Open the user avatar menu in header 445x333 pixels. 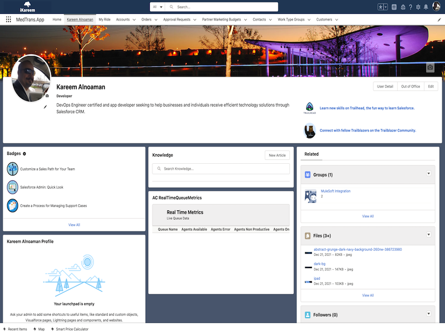tap(436, 6)
